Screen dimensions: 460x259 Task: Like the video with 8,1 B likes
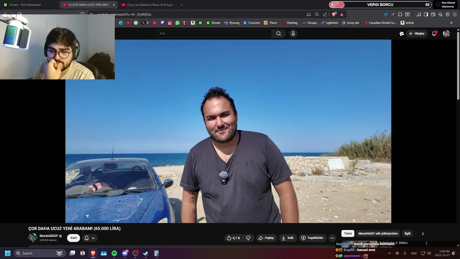coord(233,238)
